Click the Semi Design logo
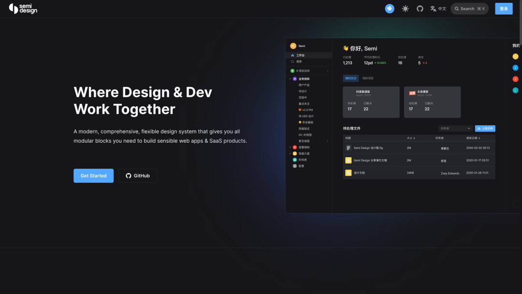This screenshot has width=522, height=294. pos(23,9)
